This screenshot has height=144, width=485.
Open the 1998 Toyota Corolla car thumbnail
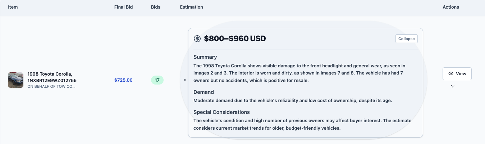click(16, 80)
